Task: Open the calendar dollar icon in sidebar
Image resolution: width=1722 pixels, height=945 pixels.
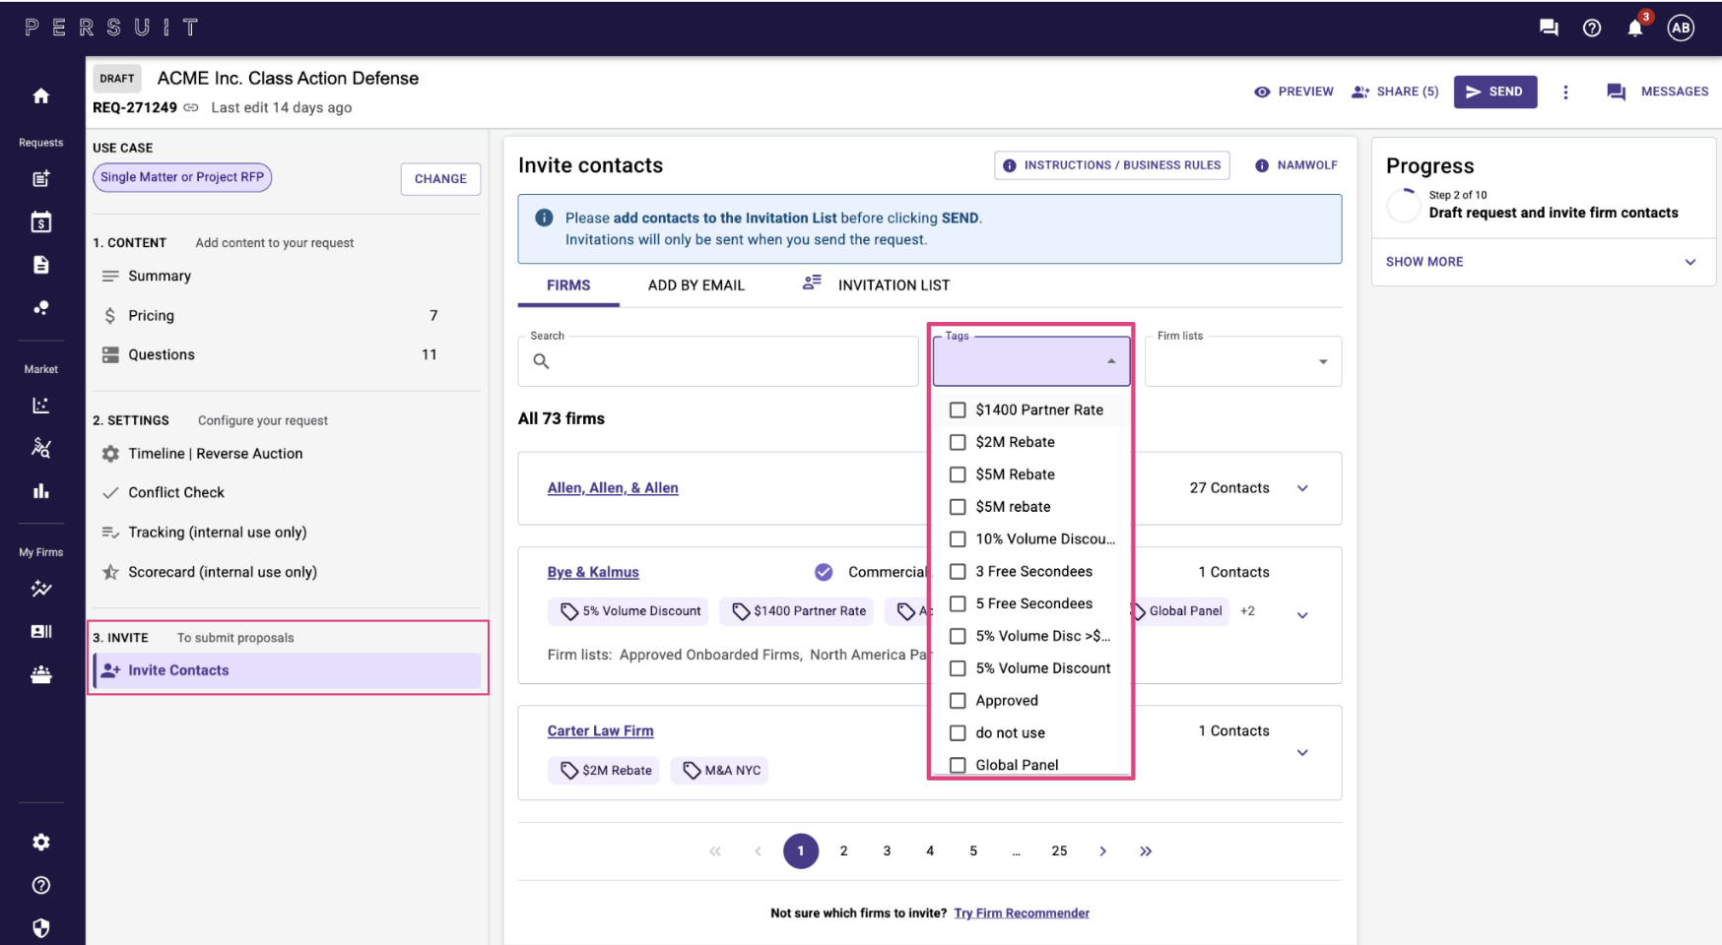Action: click(40, 221)
